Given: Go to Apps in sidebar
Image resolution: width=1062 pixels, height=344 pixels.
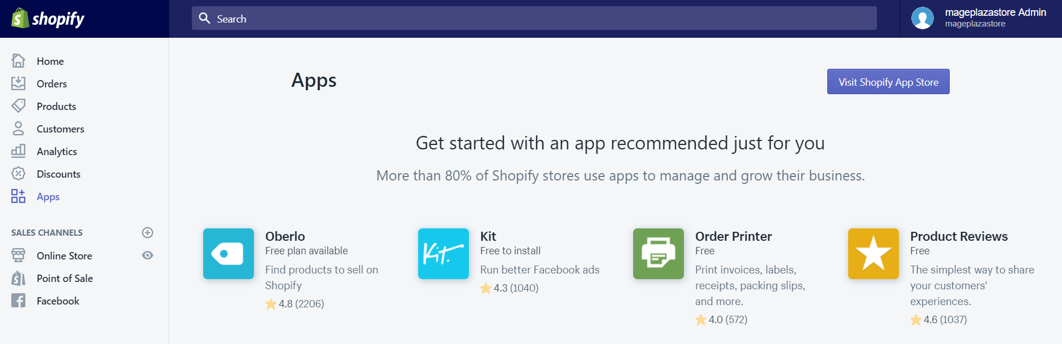Looking at the screenshot, I should click(x=48, y=197).
